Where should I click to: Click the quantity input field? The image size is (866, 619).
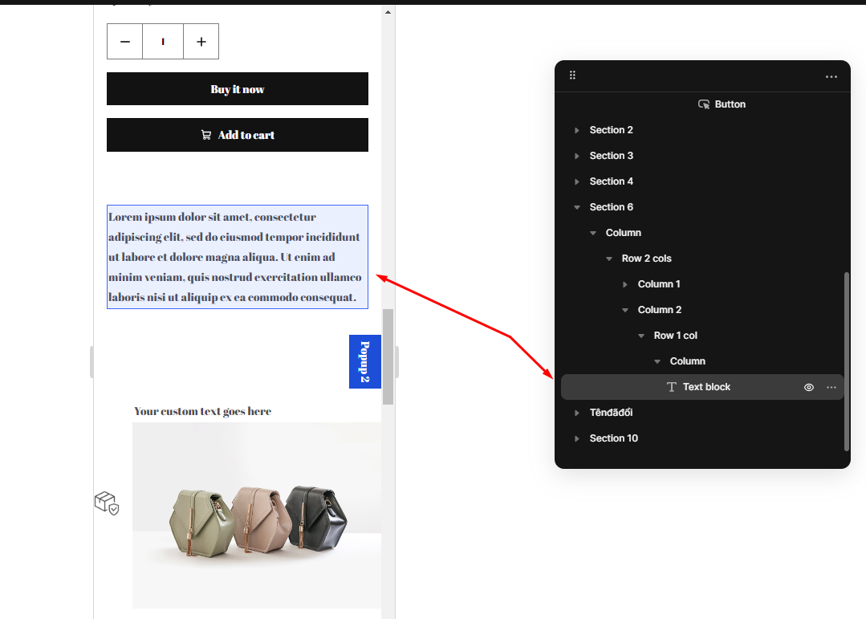tap(162, 41)
